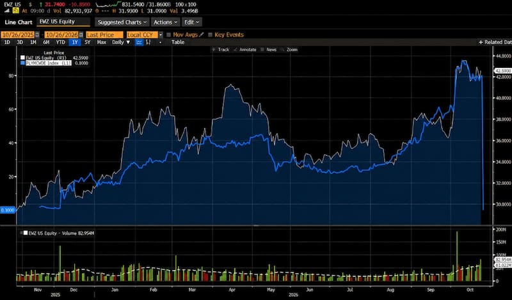
Task: Open the Actions dropdown
Action: (x=166, y=22)
